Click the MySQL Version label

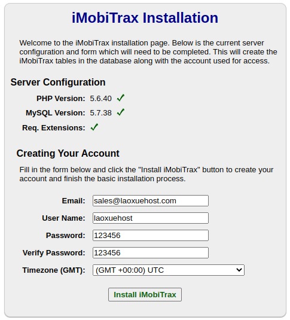(x=55, y=113)
